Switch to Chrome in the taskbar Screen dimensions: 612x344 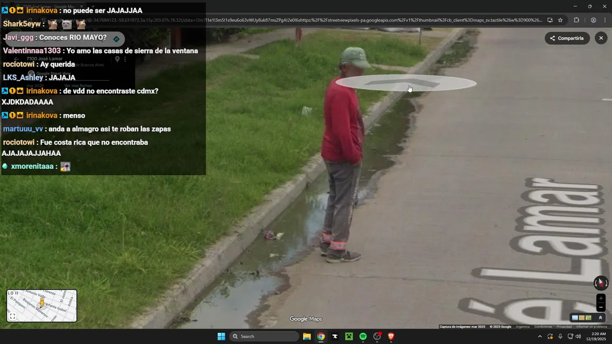[321, 336]
